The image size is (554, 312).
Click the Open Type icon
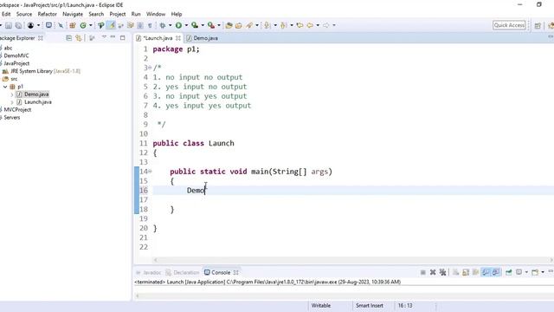tap(229, 25)
